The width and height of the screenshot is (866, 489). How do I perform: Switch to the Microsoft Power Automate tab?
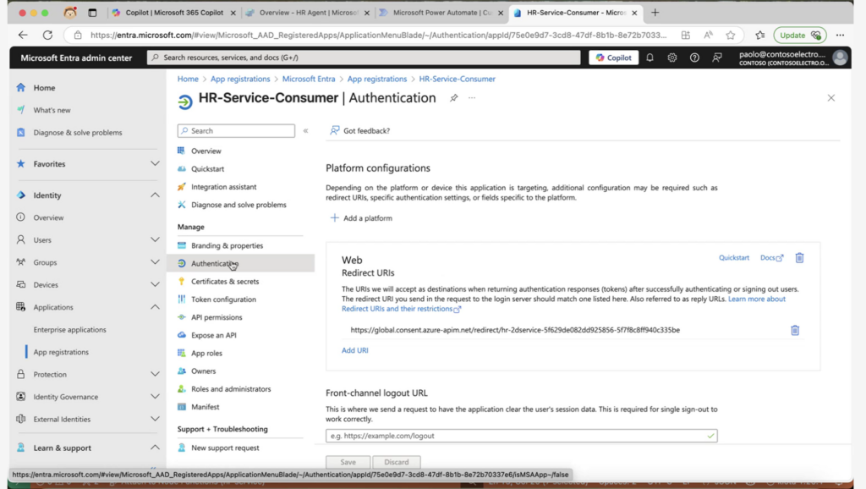441,12
